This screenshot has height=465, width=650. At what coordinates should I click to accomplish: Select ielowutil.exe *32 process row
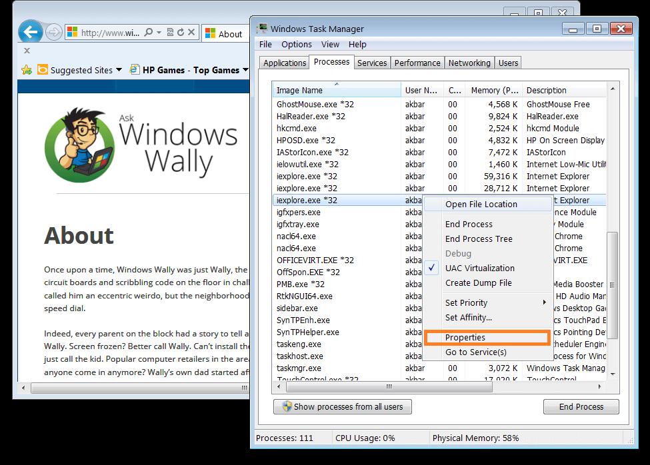click(x=439, y=165)
